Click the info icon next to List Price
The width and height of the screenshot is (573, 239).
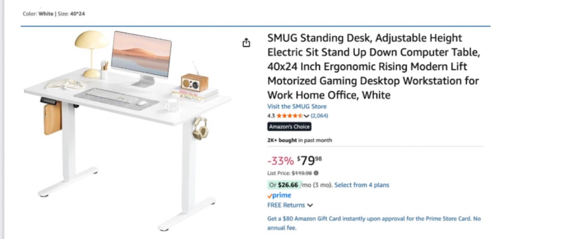coord(316,173)
